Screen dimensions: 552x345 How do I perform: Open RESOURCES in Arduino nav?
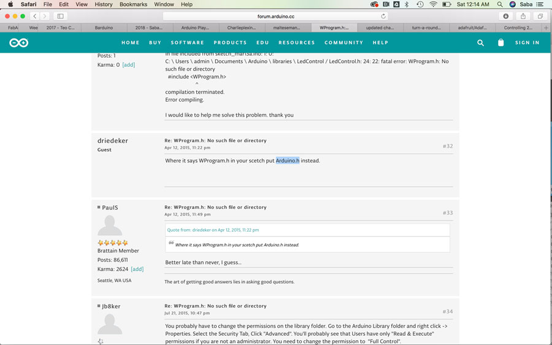297,42
